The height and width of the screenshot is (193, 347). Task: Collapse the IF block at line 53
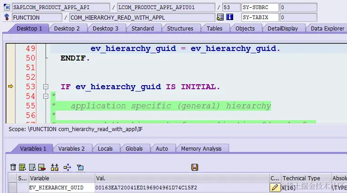coord(46,87)
